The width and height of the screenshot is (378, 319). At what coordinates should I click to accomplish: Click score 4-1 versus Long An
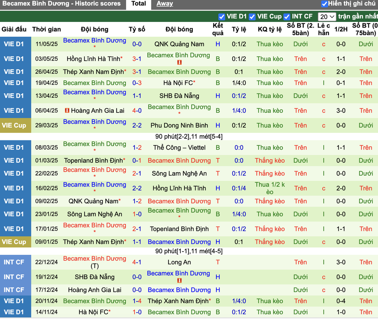[137, 262]
